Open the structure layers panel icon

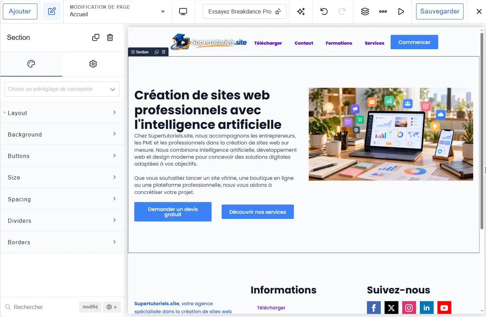click(x=365, y=11)
